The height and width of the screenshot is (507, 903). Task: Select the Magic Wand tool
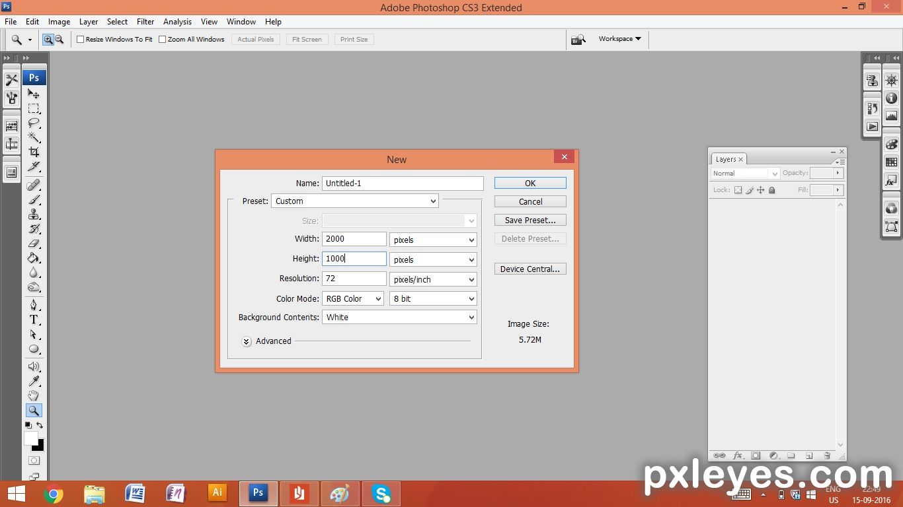(x=34, y=137)
